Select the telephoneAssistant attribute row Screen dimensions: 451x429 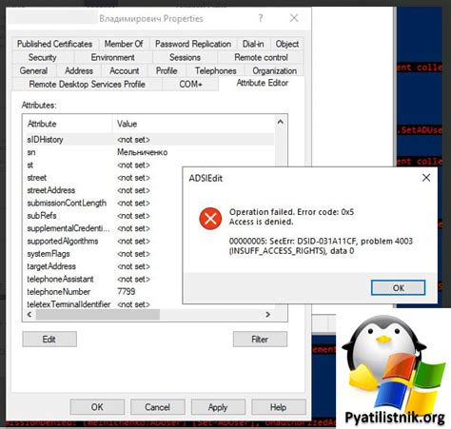(x=103, y=279)
